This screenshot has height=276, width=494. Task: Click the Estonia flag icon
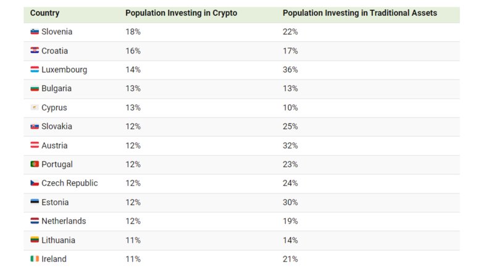(x=35, y=202)
